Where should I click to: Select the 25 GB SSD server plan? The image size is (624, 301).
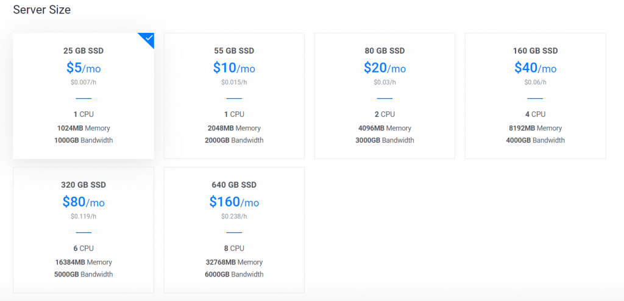[83, 96]
